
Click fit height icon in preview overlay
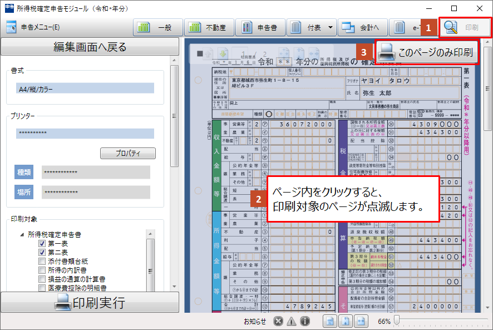299,53
